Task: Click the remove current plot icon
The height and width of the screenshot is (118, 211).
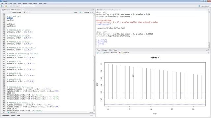Action: click(x=119, y=53)
